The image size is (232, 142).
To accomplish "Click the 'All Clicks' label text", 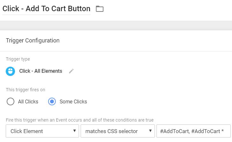I will pos(28,102).
